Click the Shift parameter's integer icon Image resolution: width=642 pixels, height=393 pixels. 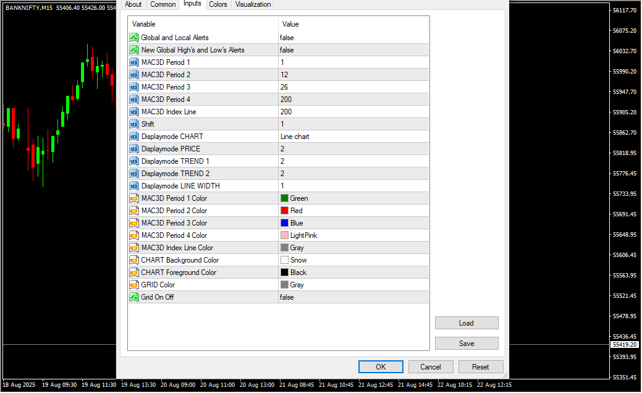(134, 124)
